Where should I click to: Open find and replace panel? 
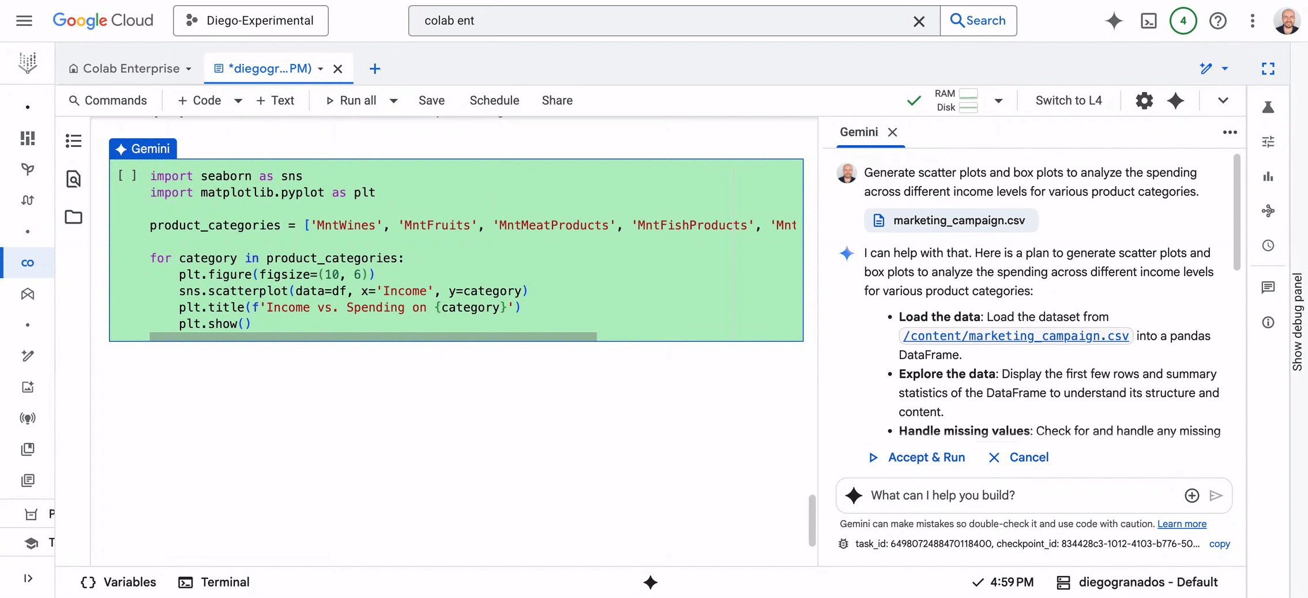coord(74,179)
